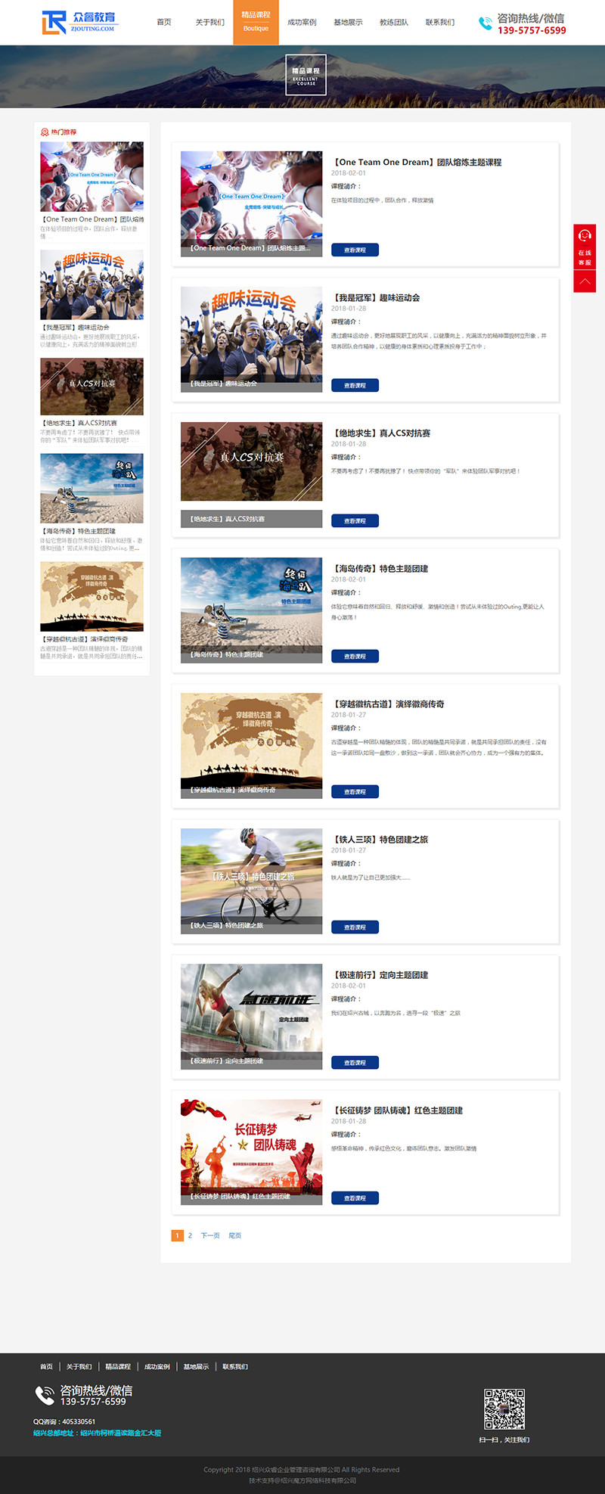605x1494 pixels.
Task: Open 联系我们 in the top navigation
Action: [440, 22]
